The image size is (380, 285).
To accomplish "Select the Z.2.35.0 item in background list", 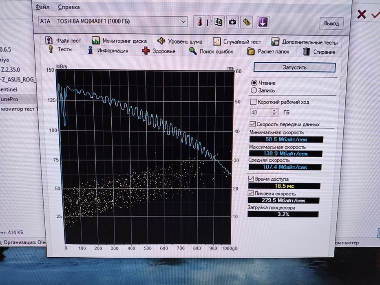I will click(x=10, y=70).
